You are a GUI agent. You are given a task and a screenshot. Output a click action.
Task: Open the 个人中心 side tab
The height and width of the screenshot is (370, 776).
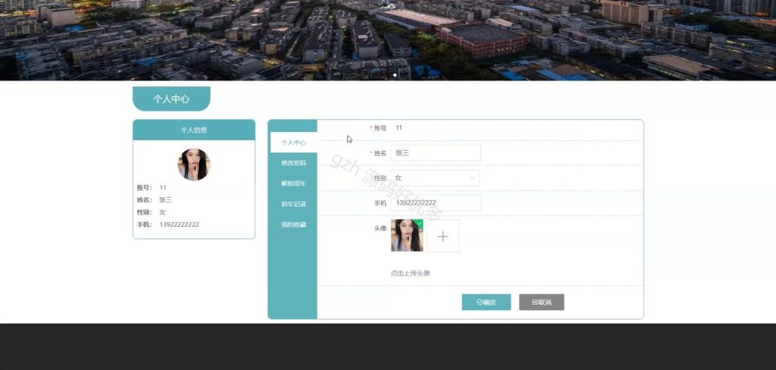pyautogui.click(x=293, y=143)
